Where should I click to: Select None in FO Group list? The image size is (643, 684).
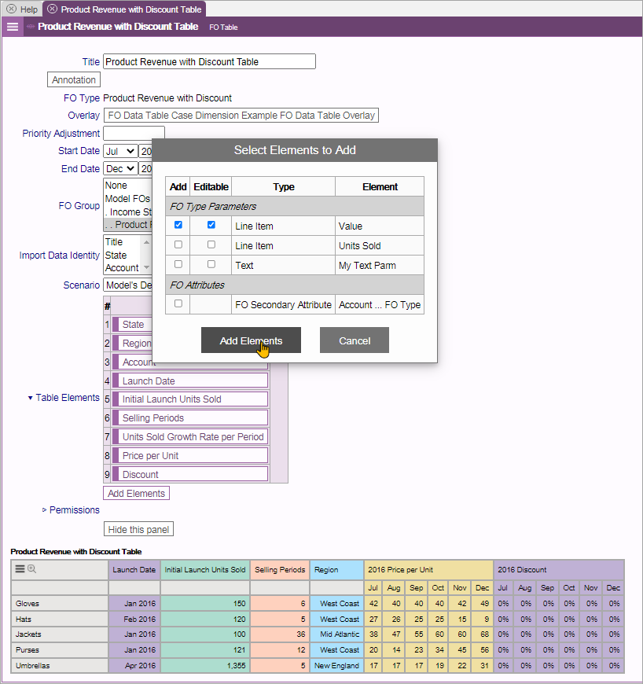point(127,186)
